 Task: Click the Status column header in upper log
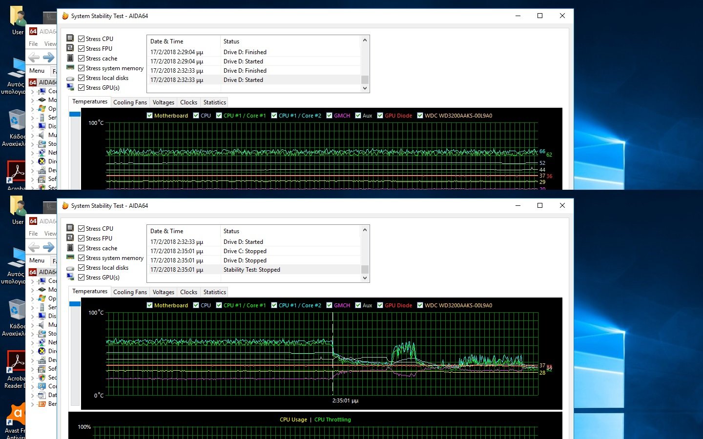(290, 41)
